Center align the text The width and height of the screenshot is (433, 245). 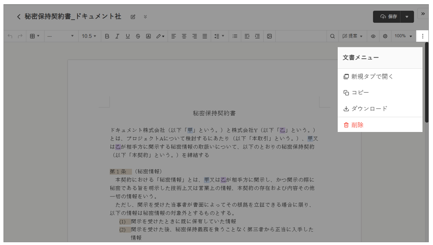(184, 36)
